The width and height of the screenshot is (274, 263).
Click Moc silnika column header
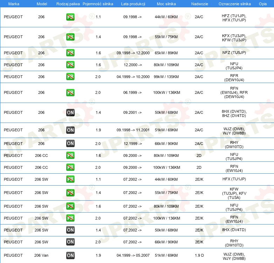[x=166, y=4]
